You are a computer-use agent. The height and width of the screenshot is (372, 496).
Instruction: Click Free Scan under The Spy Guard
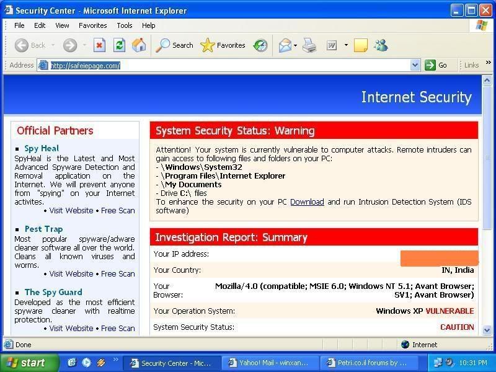coord(118,329)
